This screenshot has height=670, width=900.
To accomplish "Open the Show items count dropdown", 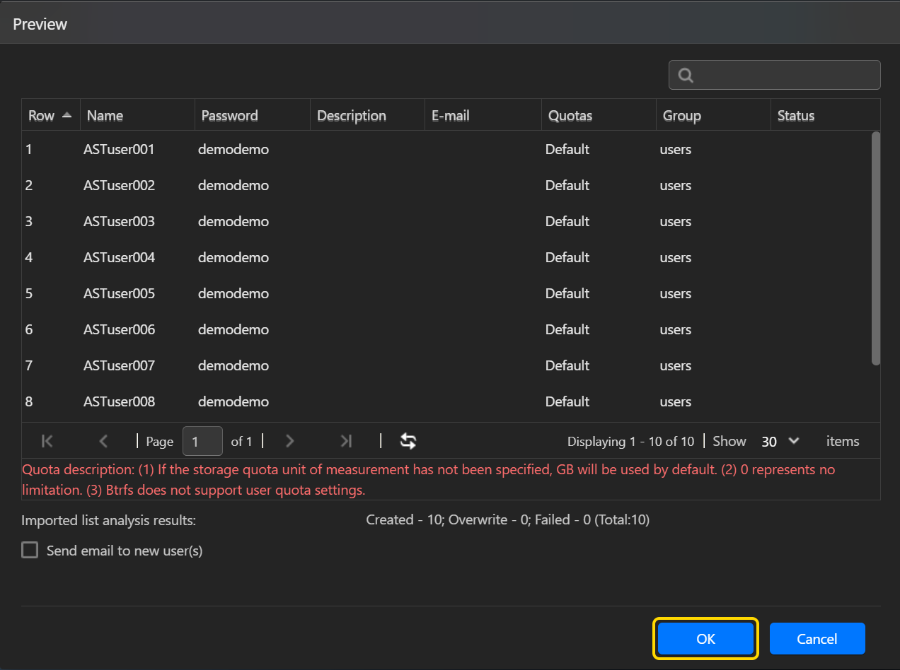I will click(780, 441).
